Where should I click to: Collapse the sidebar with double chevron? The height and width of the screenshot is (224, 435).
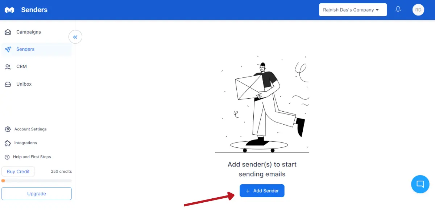tap(75, 37)
